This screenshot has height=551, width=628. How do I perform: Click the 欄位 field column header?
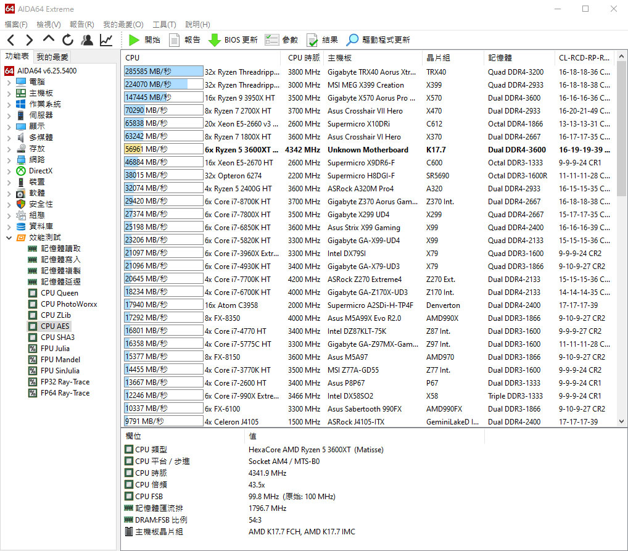pyautogui.click(x=183, y=436)
